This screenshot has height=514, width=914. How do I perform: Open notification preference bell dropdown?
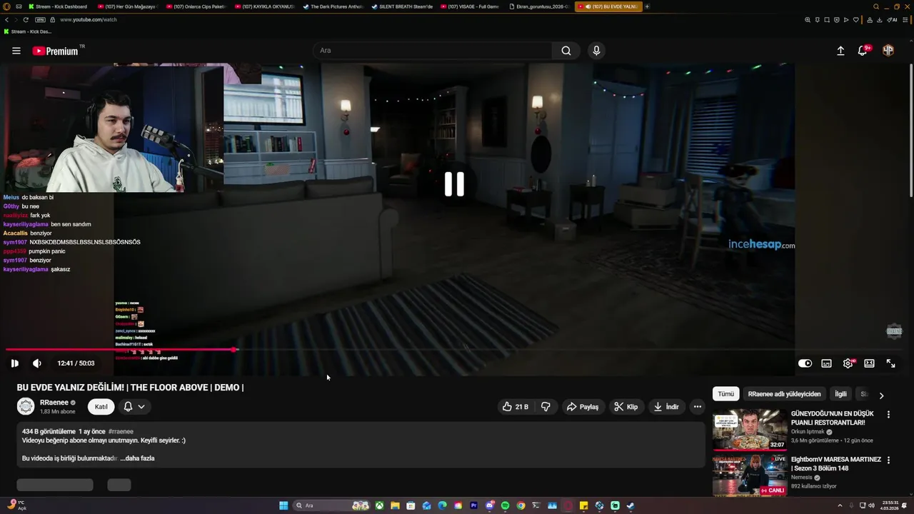click(x=134, y=407)
